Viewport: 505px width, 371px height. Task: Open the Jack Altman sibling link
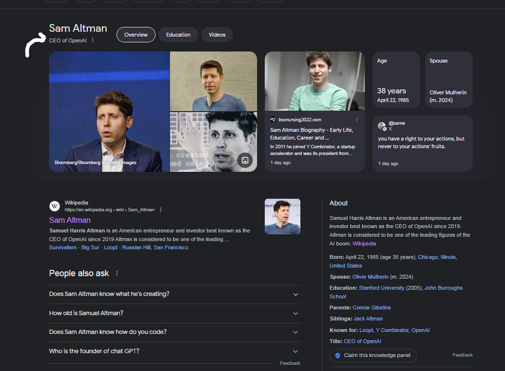(368, 319)
